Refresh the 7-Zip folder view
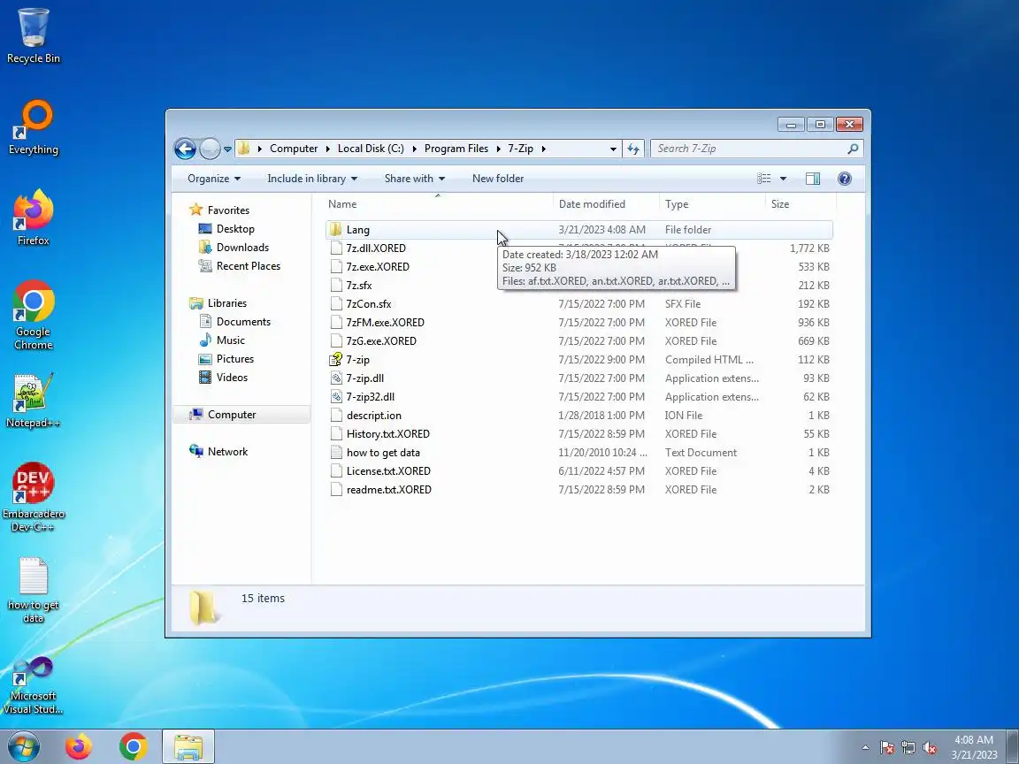 click(633, 149)
